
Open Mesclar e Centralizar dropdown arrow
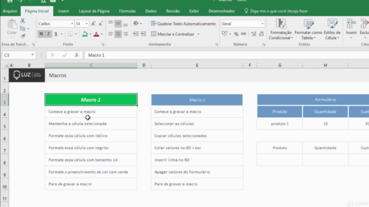198,34
